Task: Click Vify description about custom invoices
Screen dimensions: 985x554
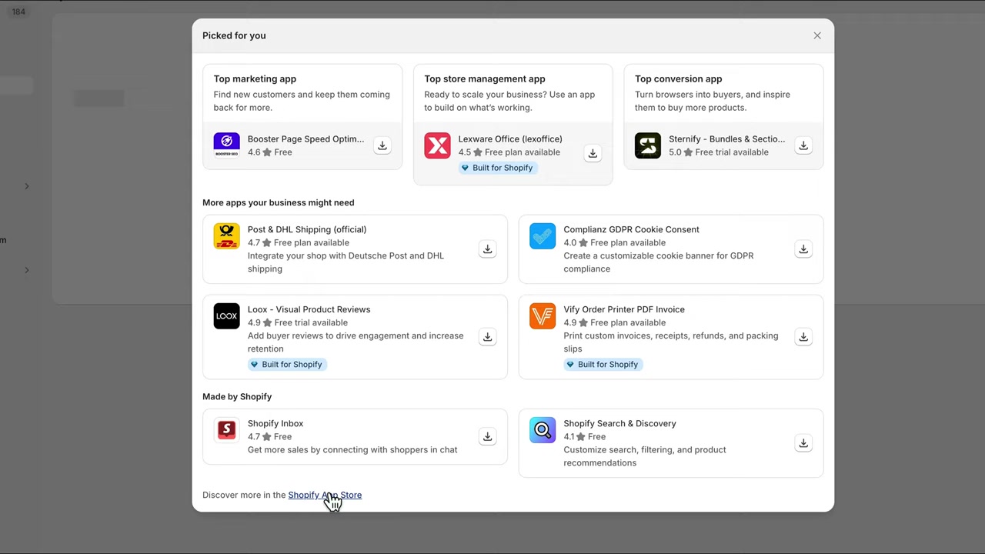Action: point(671,342)
